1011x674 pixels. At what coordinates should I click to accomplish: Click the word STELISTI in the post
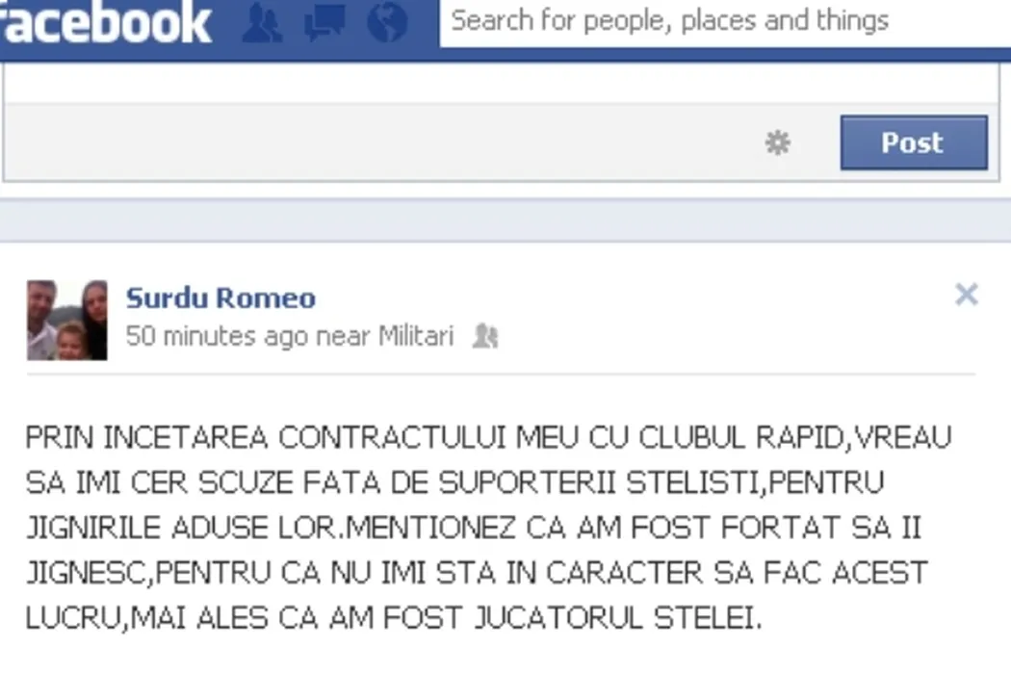coord(693,482)
